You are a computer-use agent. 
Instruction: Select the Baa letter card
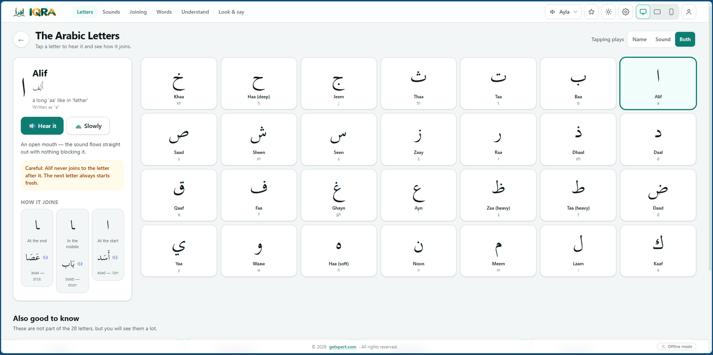[578, 83]
